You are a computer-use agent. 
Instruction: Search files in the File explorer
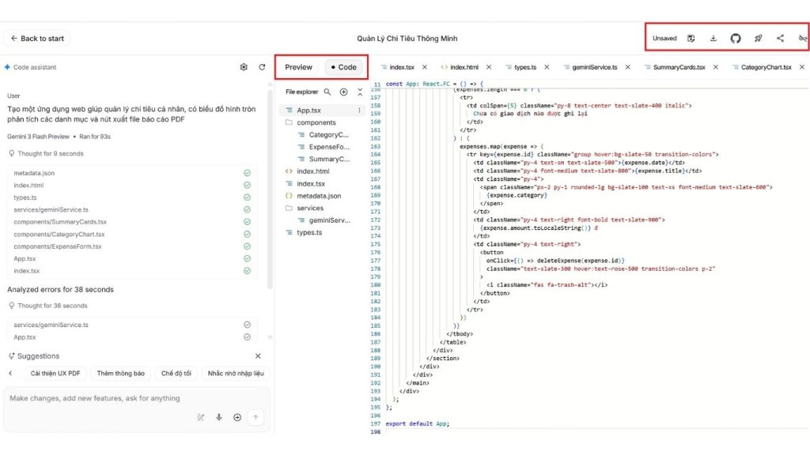coord(327,92)
